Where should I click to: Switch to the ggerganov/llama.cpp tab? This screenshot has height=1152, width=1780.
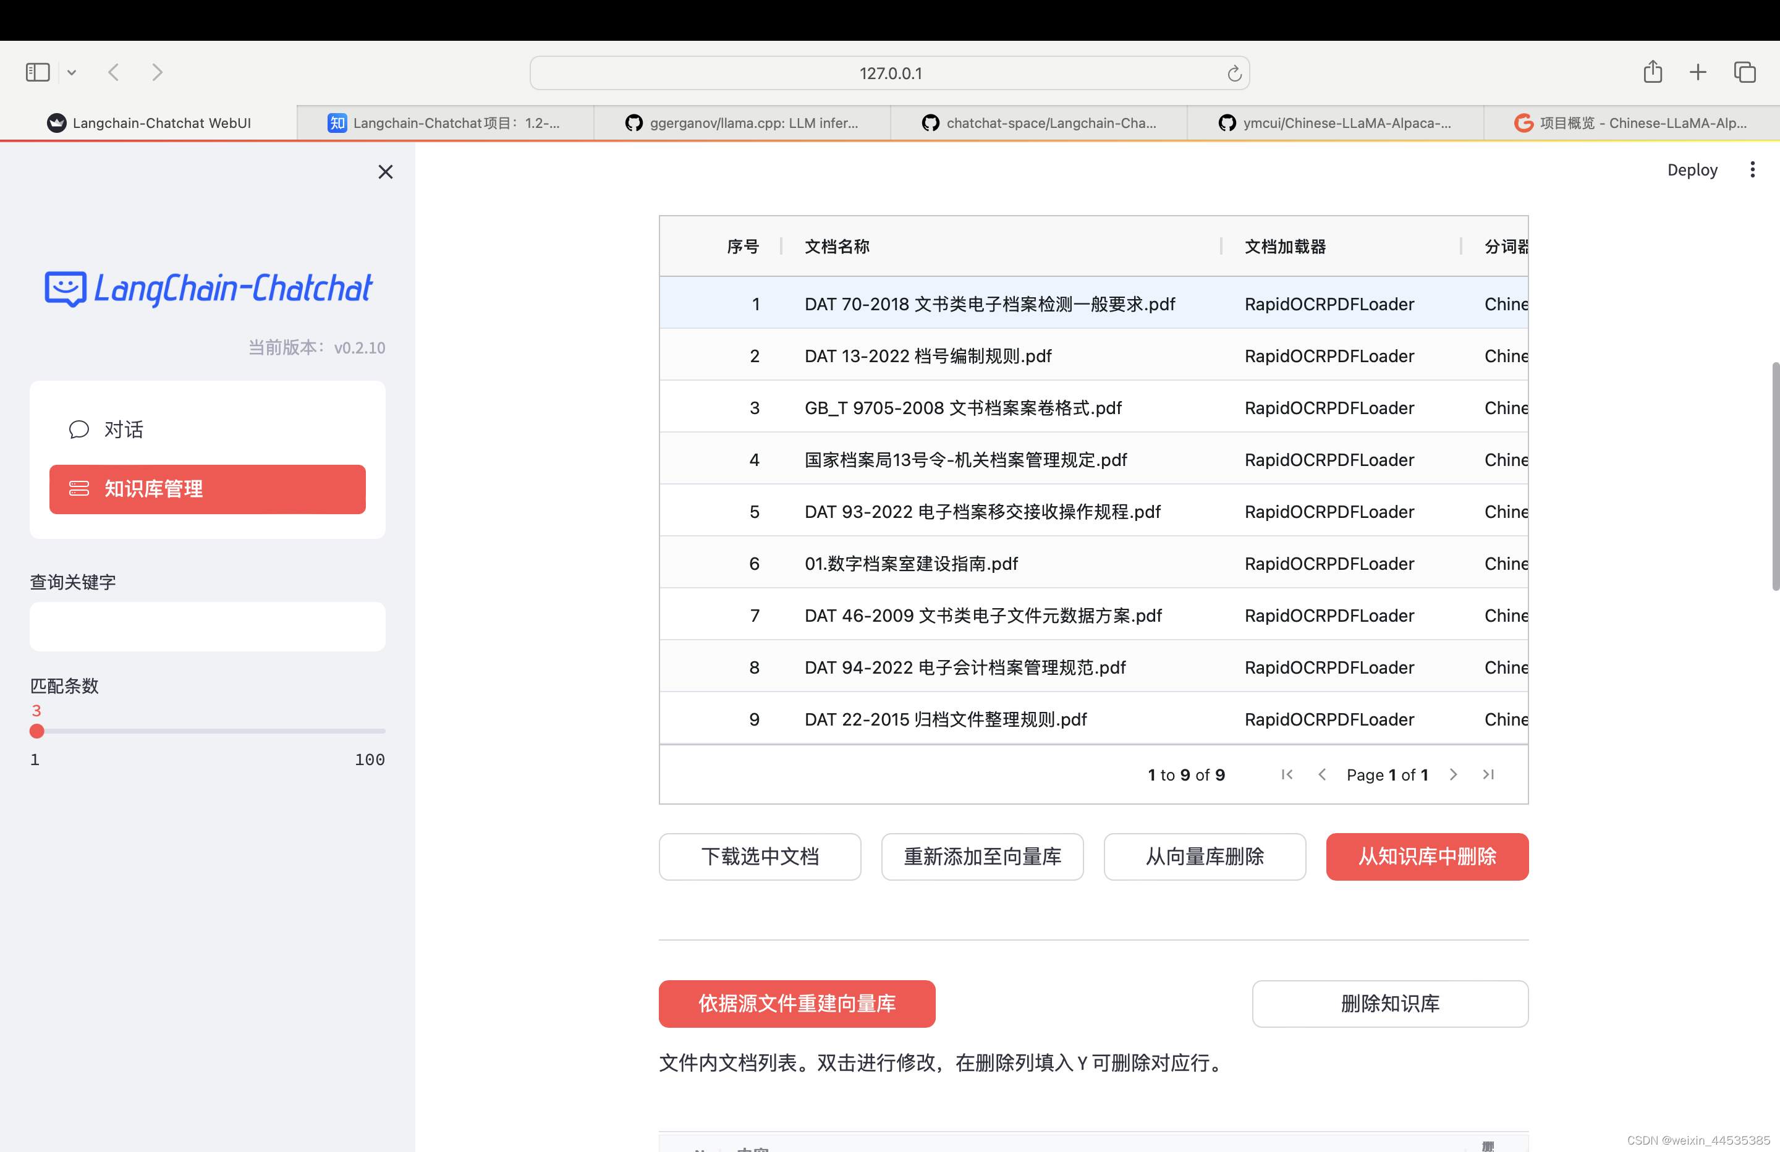[x=742, y=123]
